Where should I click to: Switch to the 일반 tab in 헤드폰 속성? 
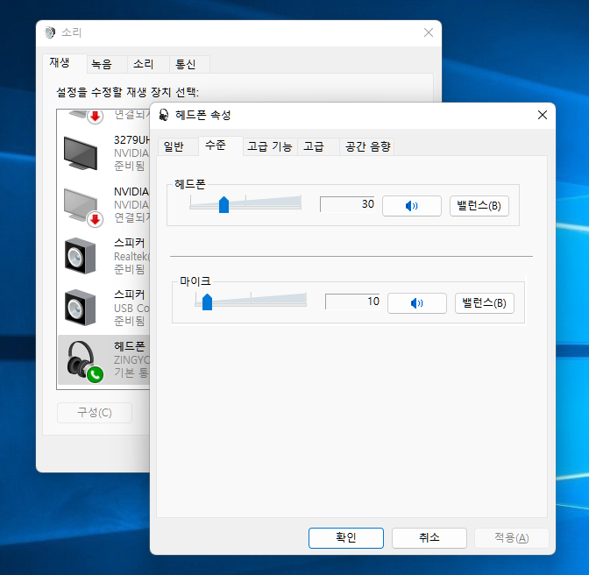178,146
